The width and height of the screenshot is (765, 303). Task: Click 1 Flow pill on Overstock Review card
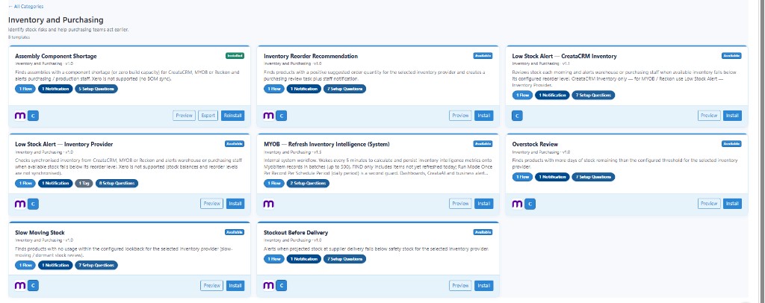522,177
